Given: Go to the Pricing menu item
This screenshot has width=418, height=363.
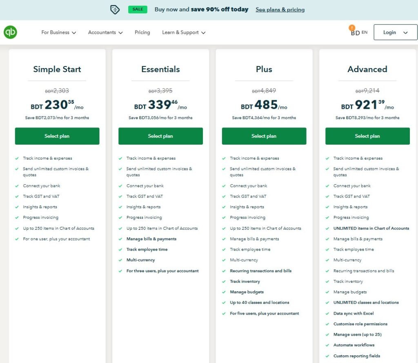Looking at the screenshot, I should pyautogui.click(x=142, y=33).
